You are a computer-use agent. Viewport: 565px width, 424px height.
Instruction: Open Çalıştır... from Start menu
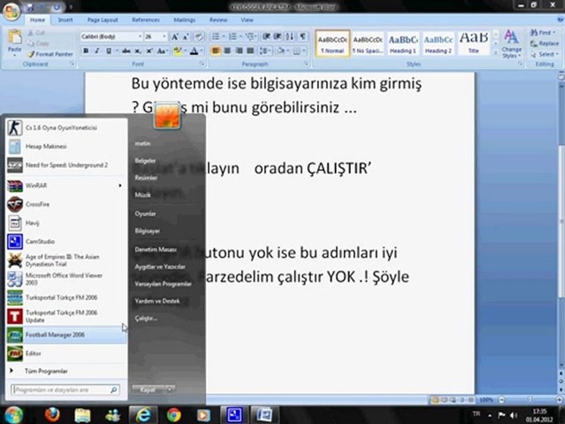pyautogui.click(x=146, y=319)
